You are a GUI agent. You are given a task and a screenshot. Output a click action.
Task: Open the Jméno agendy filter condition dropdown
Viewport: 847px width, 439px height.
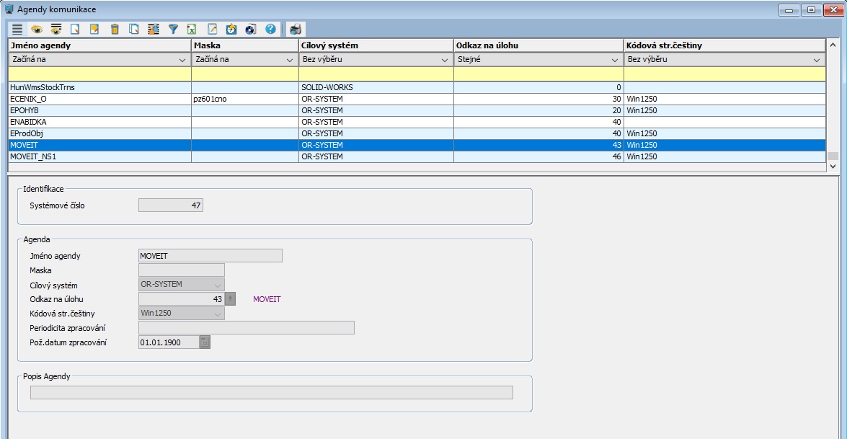click(x=182, y=60)
